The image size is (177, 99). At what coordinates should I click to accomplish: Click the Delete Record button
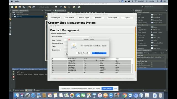tap(83, 53)
